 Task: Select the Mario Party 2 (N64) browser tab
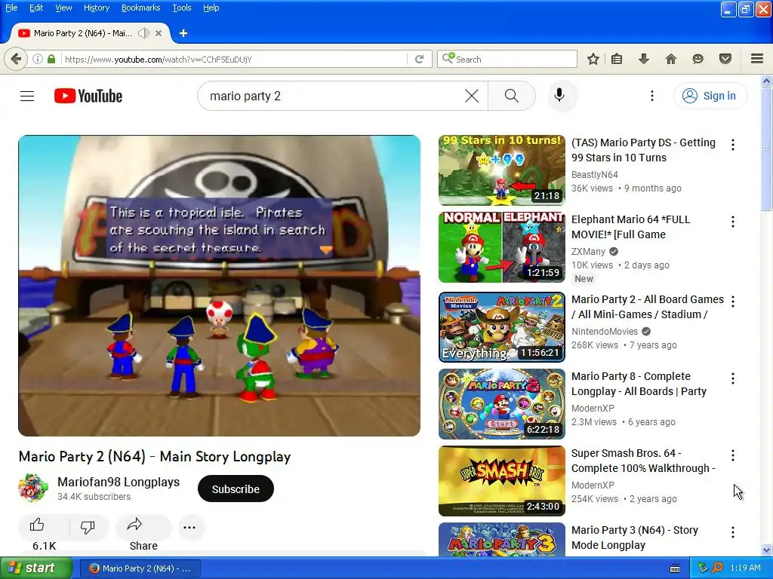[82, 33]
